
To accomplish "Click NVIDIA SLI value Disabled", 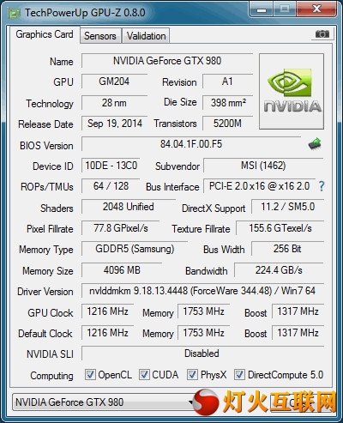I will [202, 354].
